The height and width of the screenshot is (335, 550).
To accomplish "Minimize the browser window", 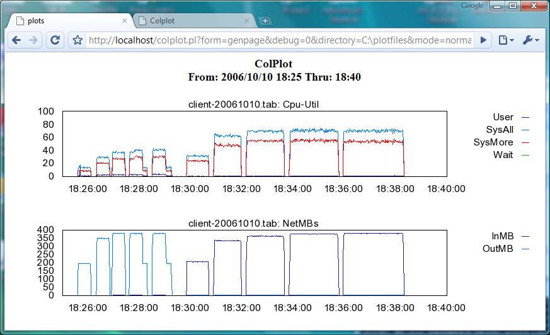I will tap(497, 6).
